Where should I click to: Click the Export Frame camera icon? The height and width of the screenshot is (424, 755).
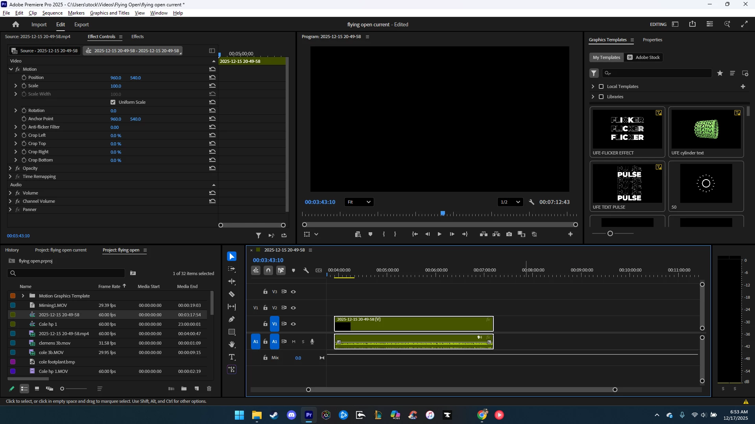point(509,234)
